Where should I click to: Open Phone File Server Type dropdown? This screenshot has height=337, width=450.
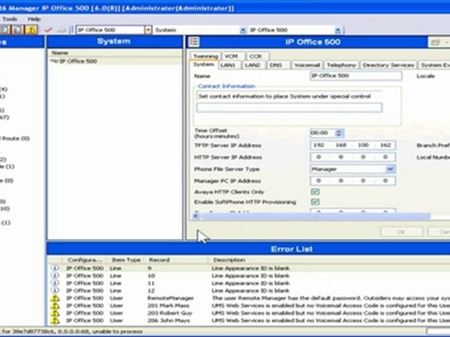390,169
